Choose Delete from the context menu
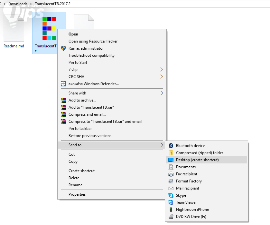Image resolution: width=270 pixels, height=225 pixels. coord(112,178)
